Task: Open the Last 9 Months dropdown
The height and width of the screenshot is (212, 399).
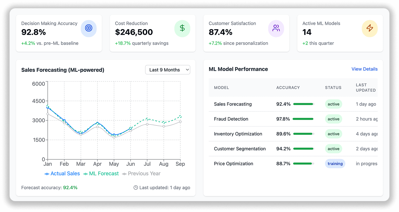Action: (x=168, y=70)
